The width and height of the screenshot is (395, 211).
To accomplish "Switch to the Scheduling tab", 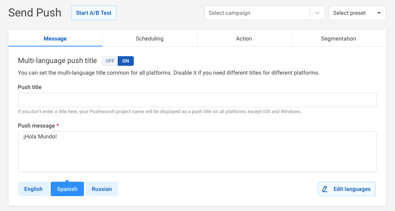I will 149,39.
